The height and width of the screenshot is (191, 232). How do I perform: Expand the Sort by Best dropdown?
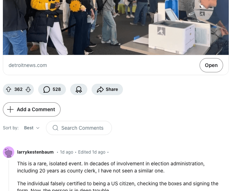(32, 128)
